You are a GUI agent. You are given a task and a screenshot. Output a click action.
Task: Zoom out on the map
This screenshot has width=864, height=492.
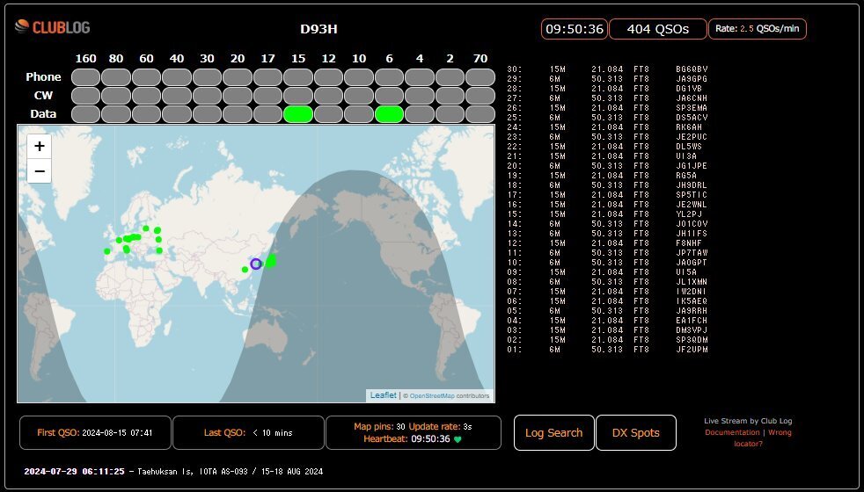[x=40, y=170]
